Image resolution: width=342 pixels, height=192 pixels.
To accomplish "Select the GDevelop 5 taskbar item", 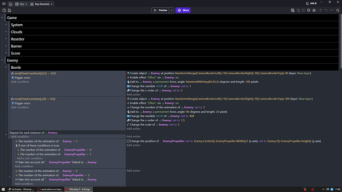I will pyautogui.click(x=78, y=189).
